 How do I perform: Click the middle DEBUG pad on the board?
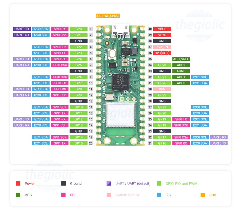[128, 99]
